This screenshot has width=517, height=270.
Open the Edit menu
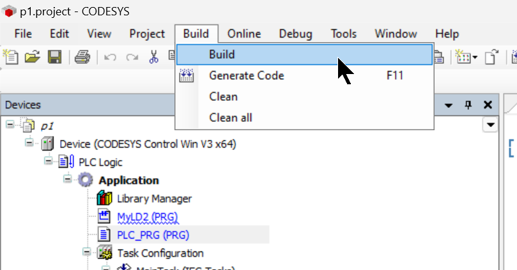coord(59,34)
